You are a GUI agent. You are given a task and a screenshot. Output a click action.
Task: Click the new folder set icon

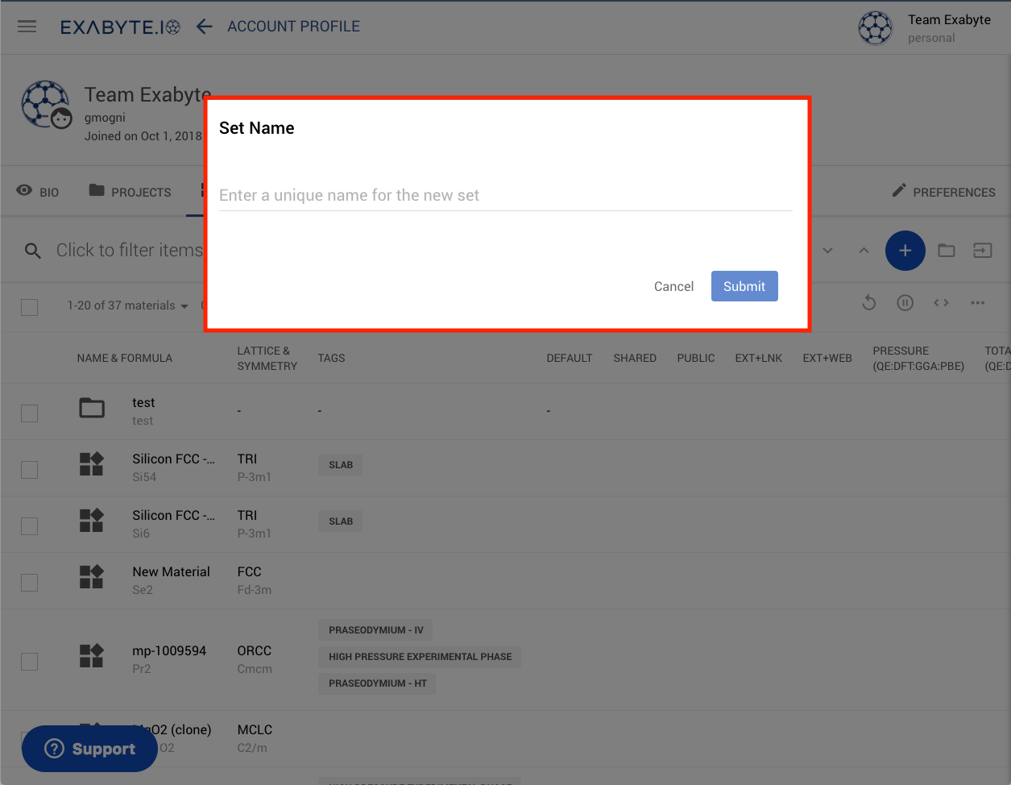click(947, 251)
